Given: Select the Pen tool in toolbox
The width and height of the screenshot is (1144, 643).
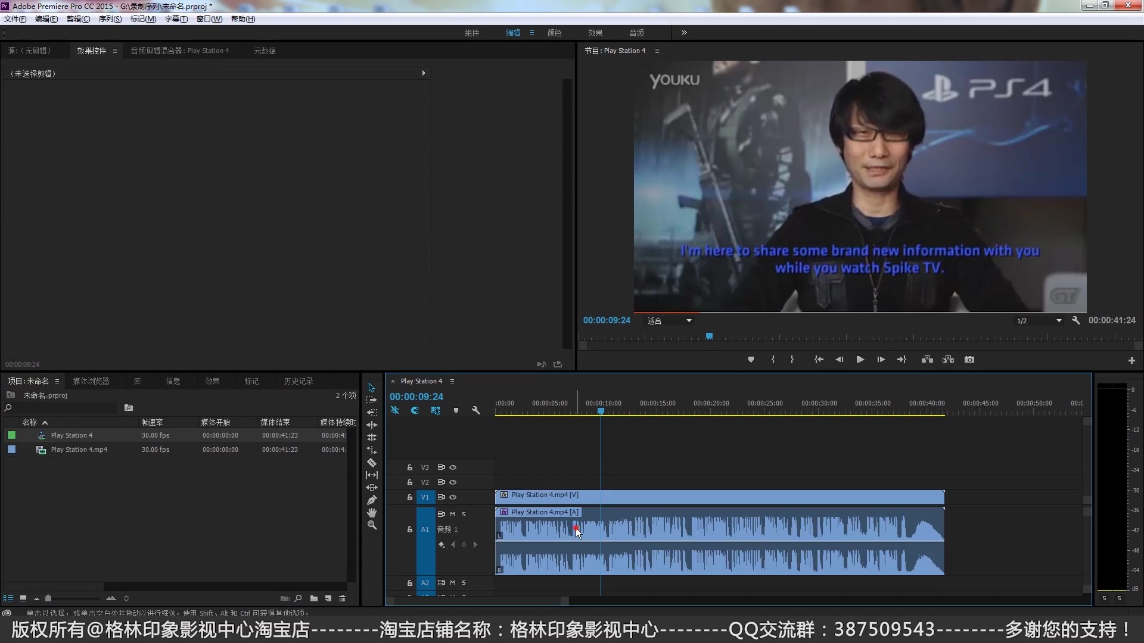Looking at the screenshot, I should [371, 500].
